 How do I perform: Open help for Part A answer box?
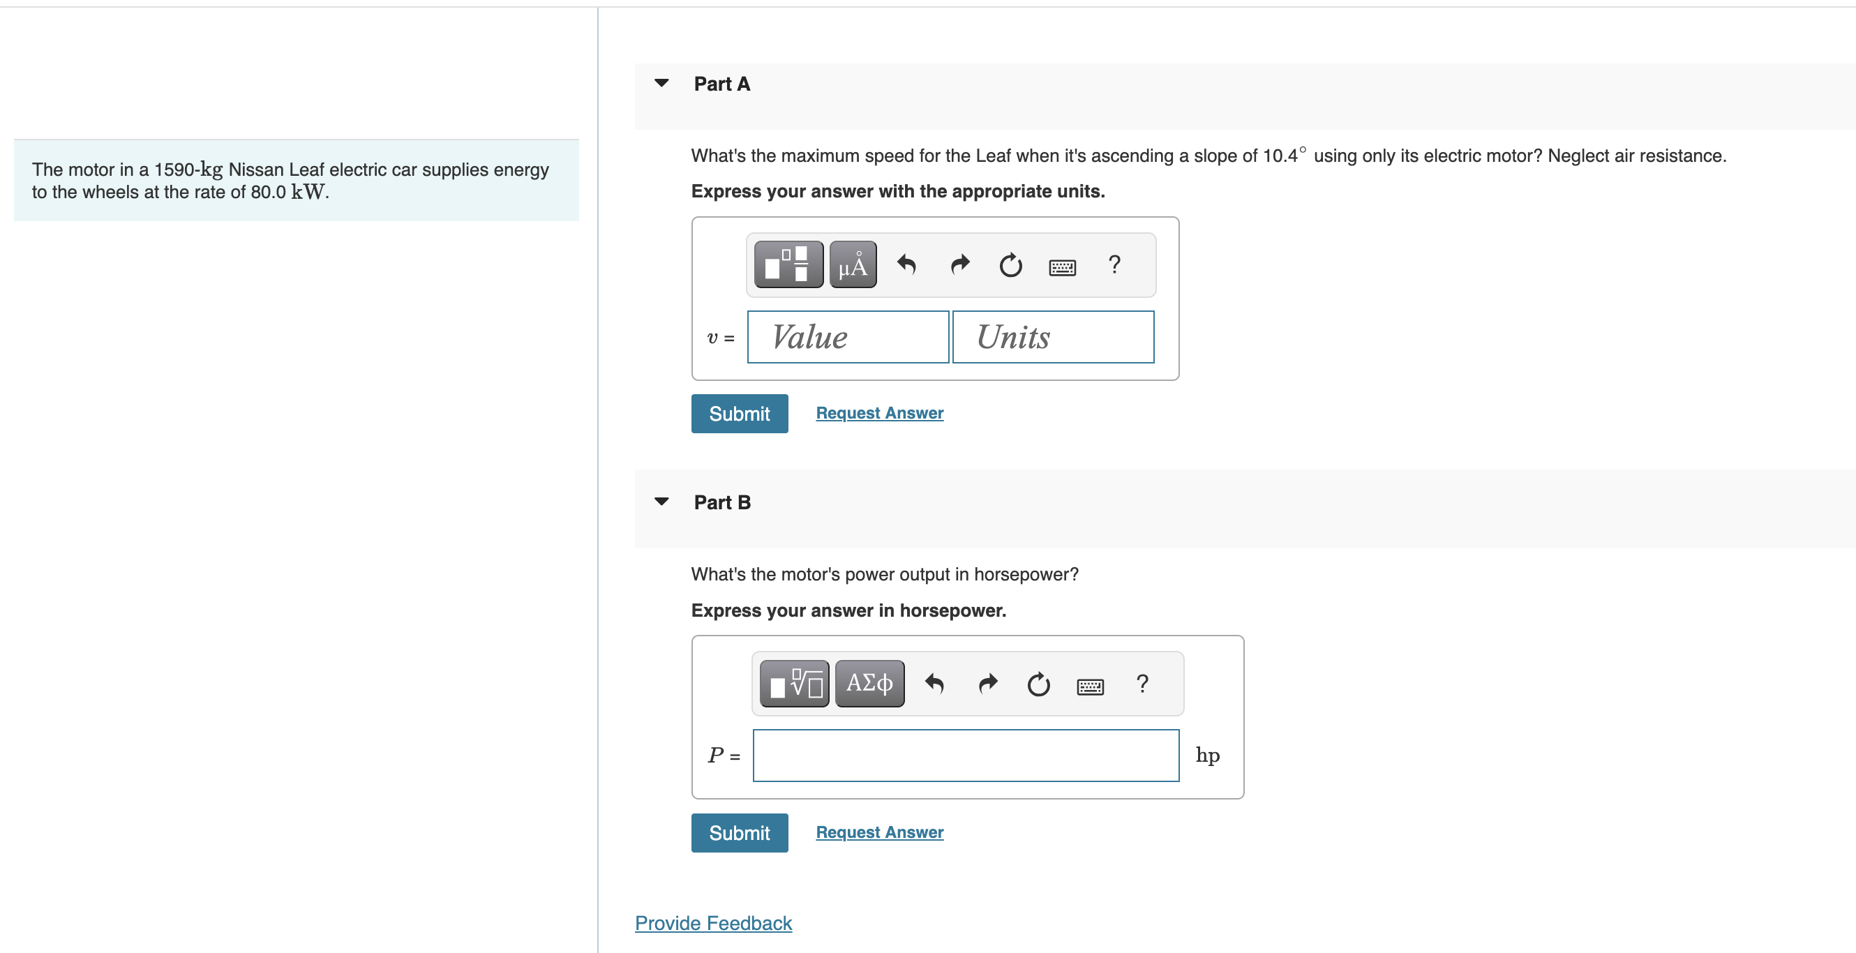pyautogui.click(x=1114, y=264)
